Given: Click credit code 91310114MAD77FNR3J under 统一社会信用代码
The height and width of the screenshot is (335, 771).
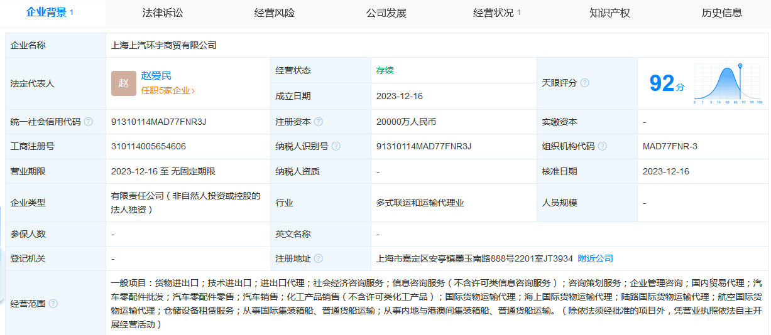Looking at the screenshot, I should [158, 122].
